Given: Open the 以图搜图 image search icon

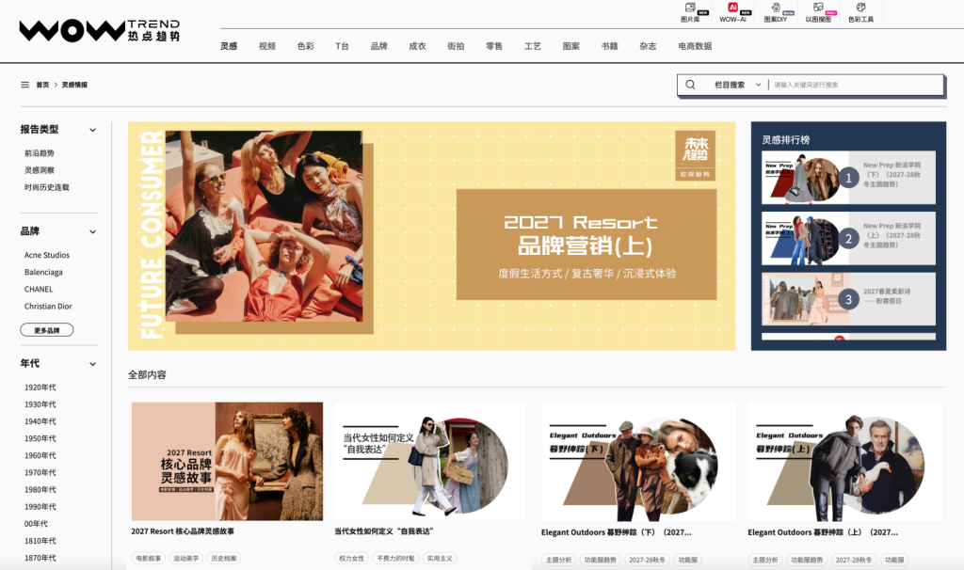Looking at the screenshot, I should [818, 8].
